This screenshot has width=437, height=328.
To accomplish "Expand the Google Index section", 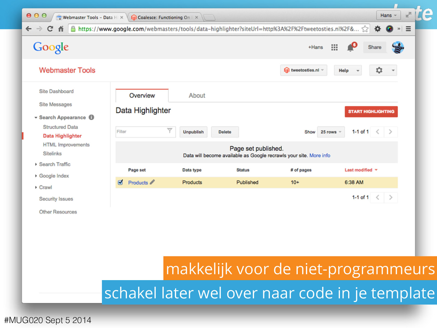I will pos(36,176).
